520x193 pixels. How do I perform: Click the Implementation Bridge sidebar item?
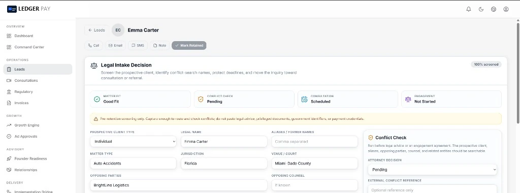pyautogui.click(x=38, y=191)
